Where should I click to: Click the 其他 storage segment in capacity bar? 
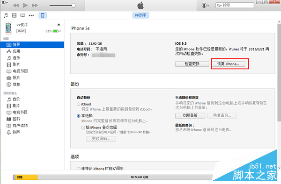(26, 177)
